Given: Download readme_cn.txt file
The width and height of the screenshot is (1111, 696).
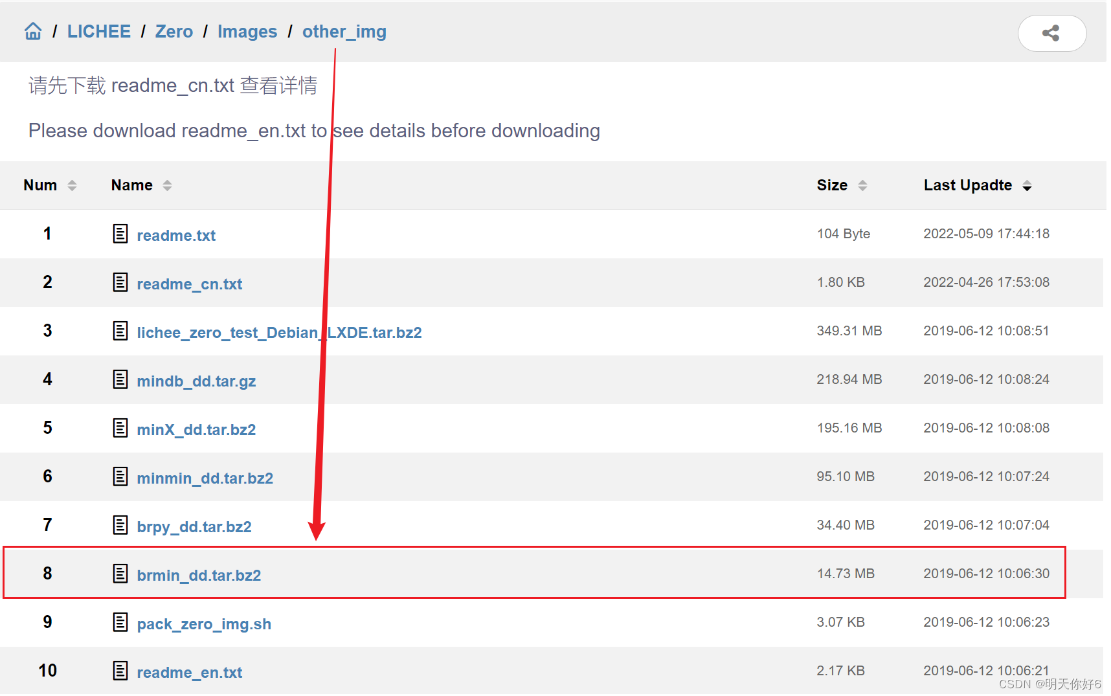Looking at the screenshot, I should [x=190, y=284].
